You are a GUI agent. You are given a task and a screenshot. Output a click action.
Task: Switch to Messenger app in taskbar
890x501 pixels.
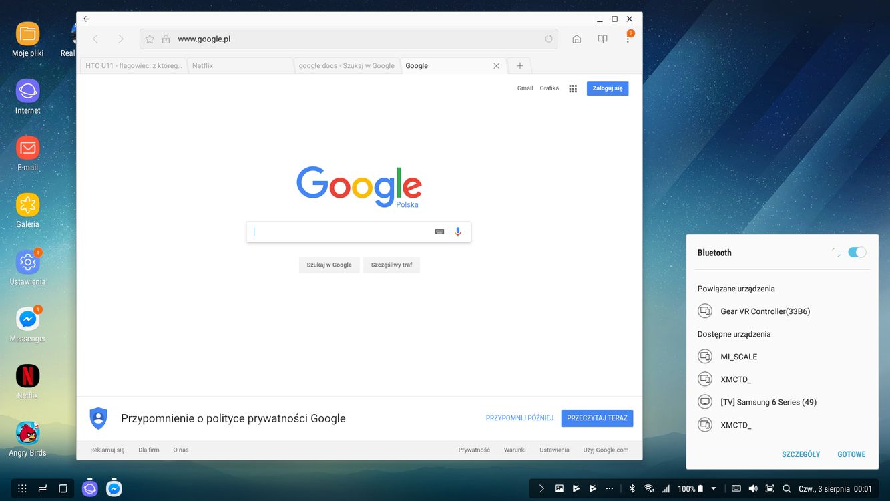114,488
